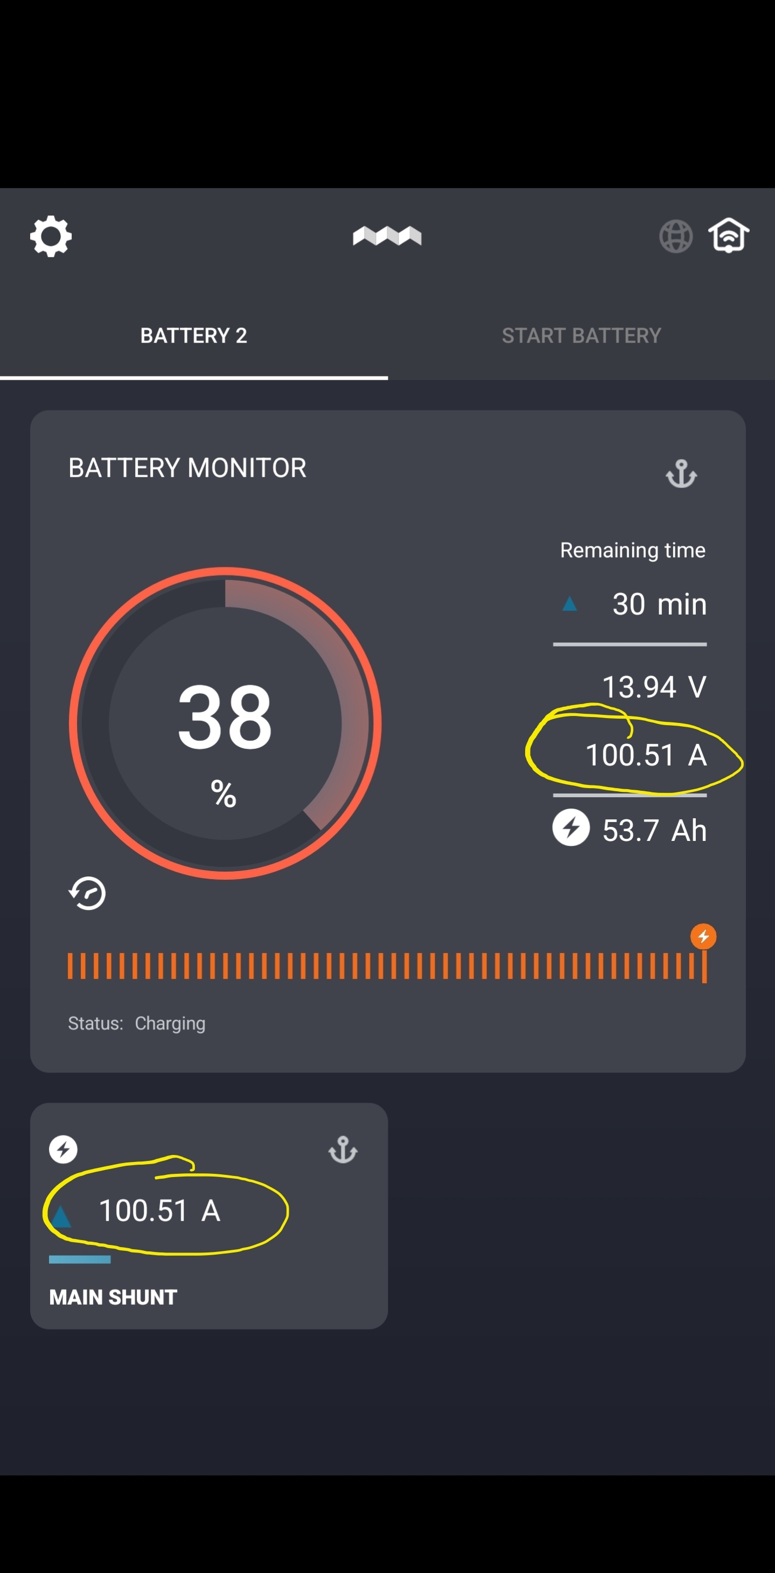Tap the anchor icon in Battery Monitor card

[x=681, y=475]
